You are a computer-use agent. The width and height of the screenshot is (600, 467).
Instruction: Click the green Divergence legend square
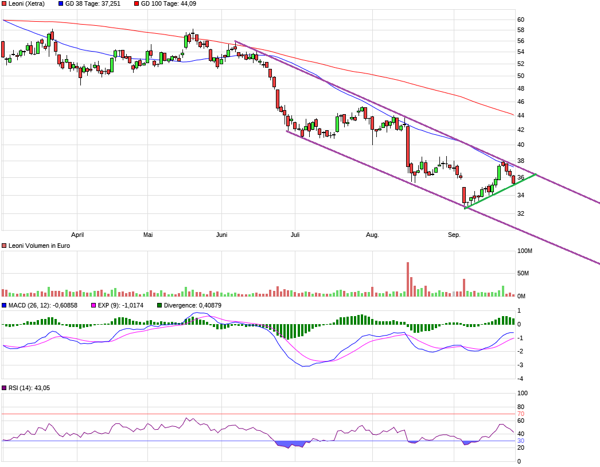click(159, 305)
